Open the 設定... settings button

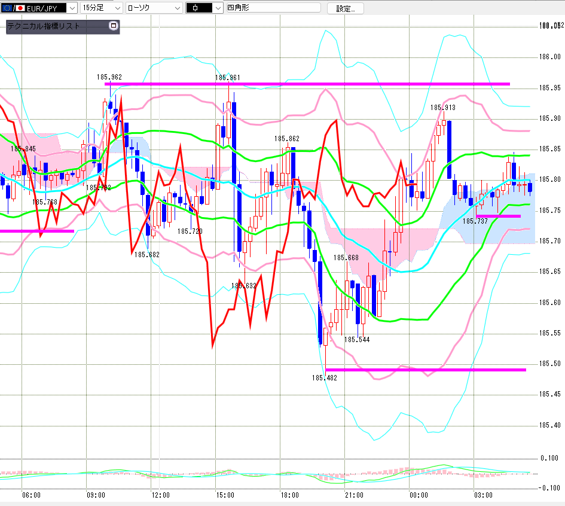(345, 8)
